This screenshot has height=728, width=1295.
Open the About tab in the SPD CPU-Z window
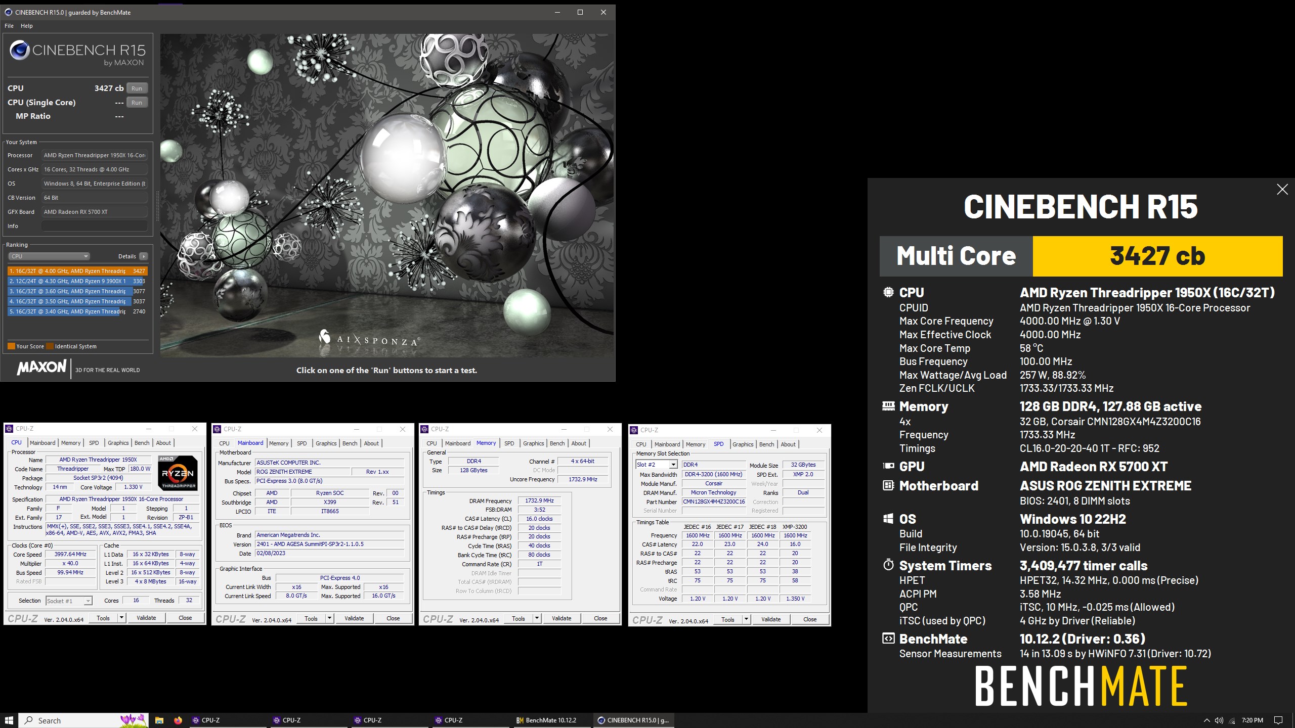click(x=788, y=444)
